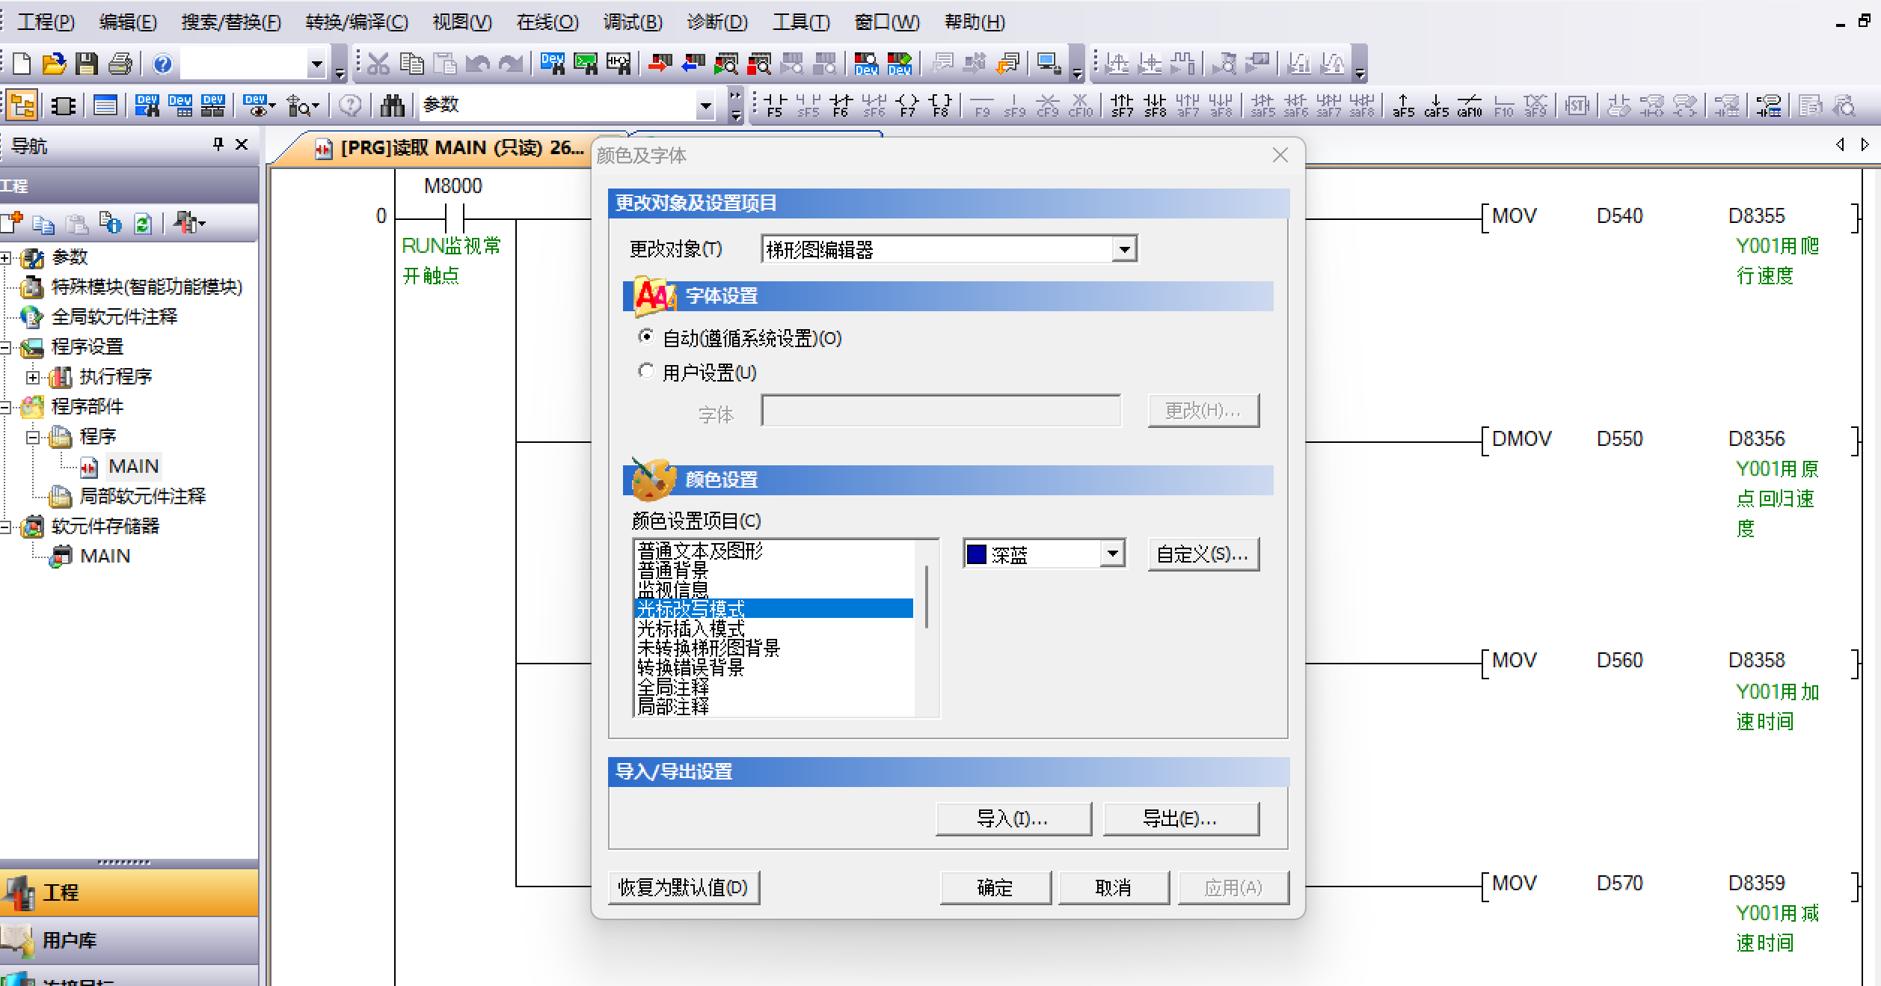Toggle the navigation tree view icon
The width and height of the screenshot is (1881, 986).
click(x=22, y=105)
